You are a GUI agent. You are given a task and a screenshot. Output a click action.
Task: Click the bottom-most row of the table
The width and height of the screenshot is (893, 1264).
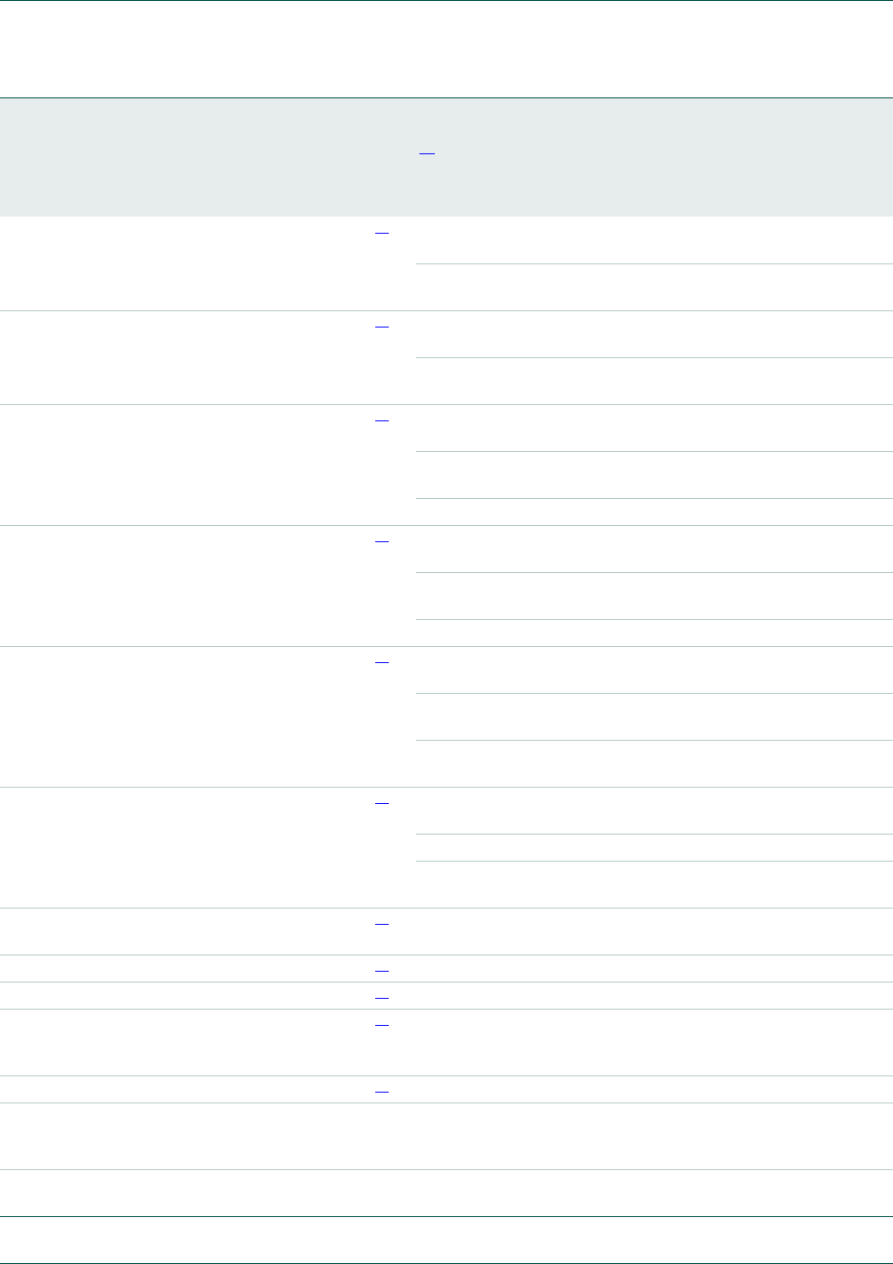tap(446, 1240)
